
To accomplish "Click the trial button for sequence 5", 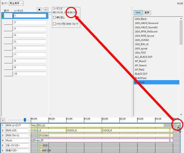I will click(x=8, y=42).
